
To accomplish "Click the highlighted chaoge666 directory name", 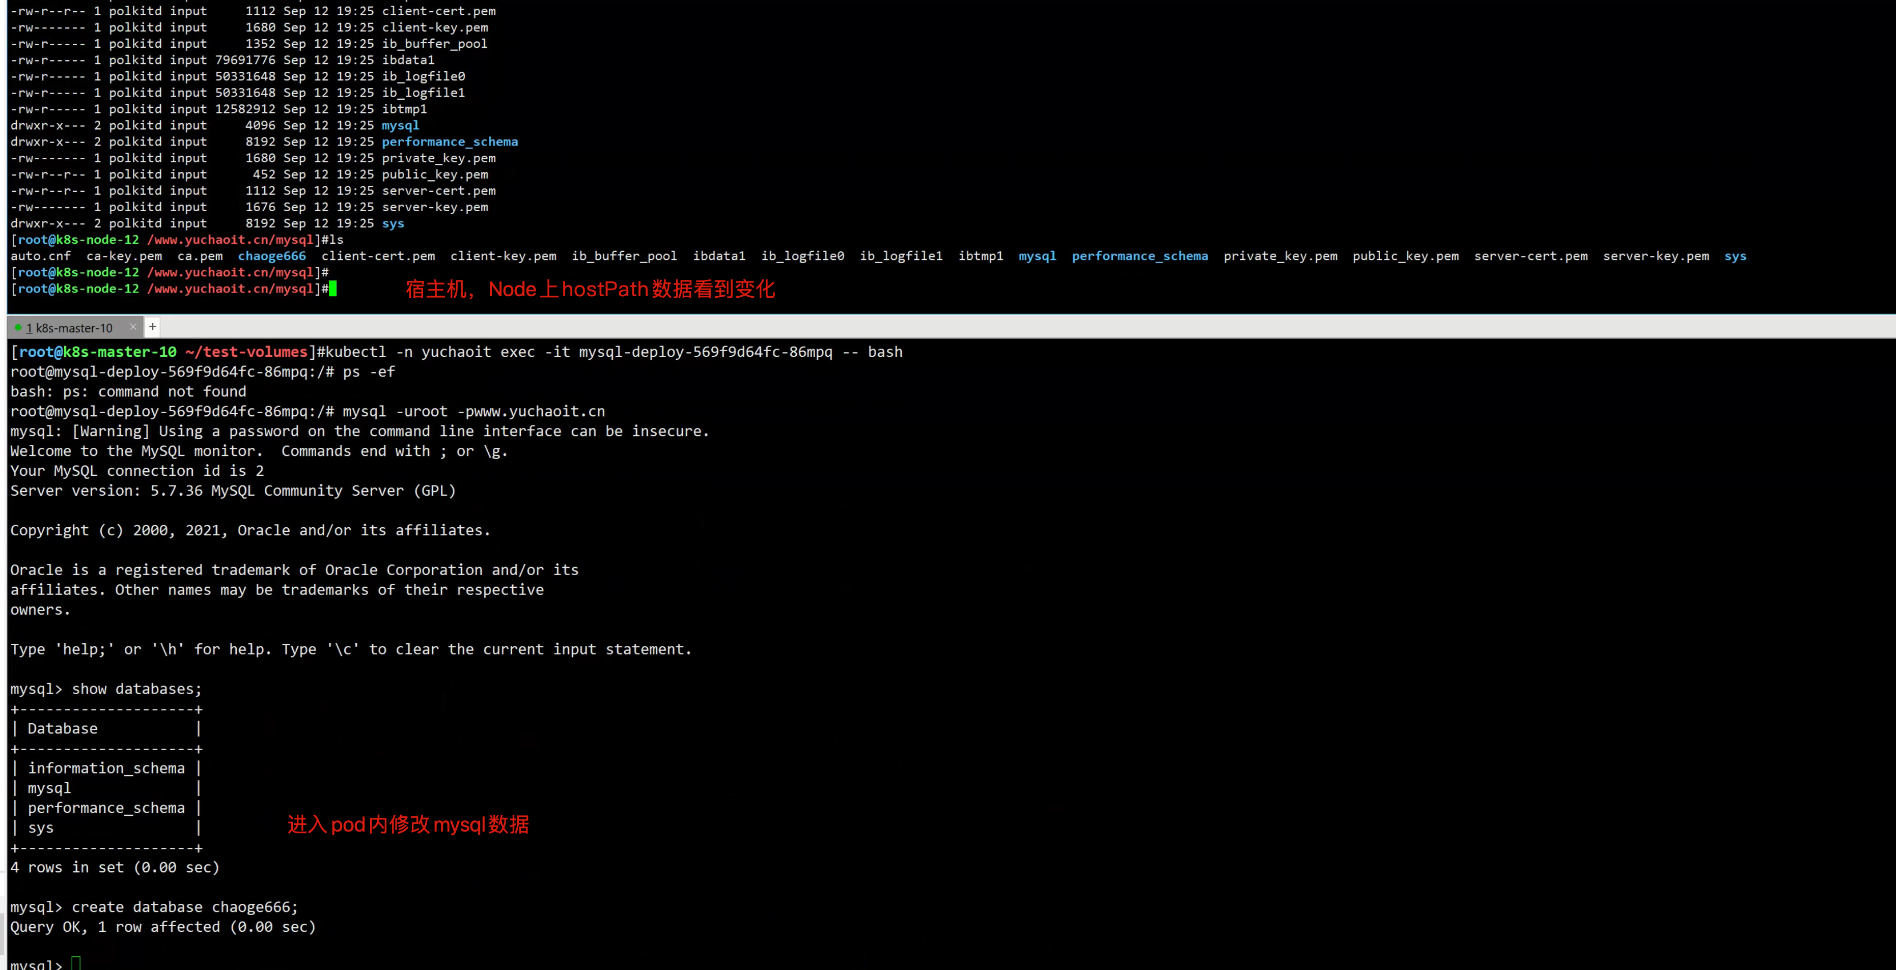I will click(x=272, y=255).
